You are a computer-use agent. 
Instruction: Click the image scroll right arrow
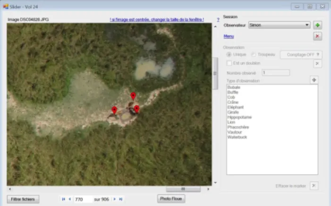[208, 189]
